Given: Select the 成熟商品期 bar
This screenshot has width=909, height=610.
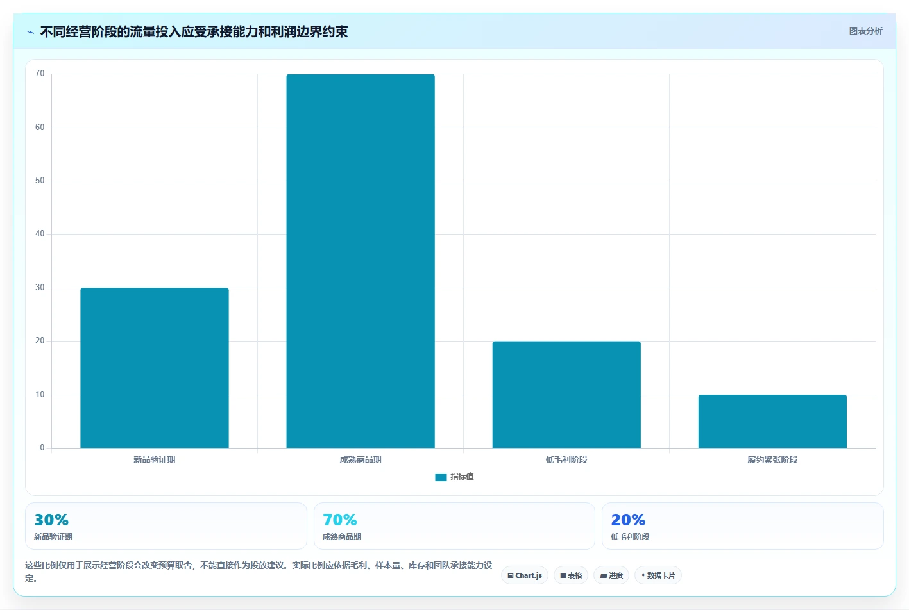Looking at the screenshot, I should click(x=361, y=261).
